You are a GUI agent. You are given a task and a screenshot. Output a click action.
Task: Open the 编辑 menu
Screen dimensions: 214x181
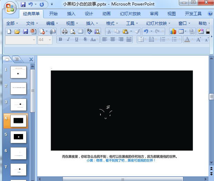click(x=52, y=23)
